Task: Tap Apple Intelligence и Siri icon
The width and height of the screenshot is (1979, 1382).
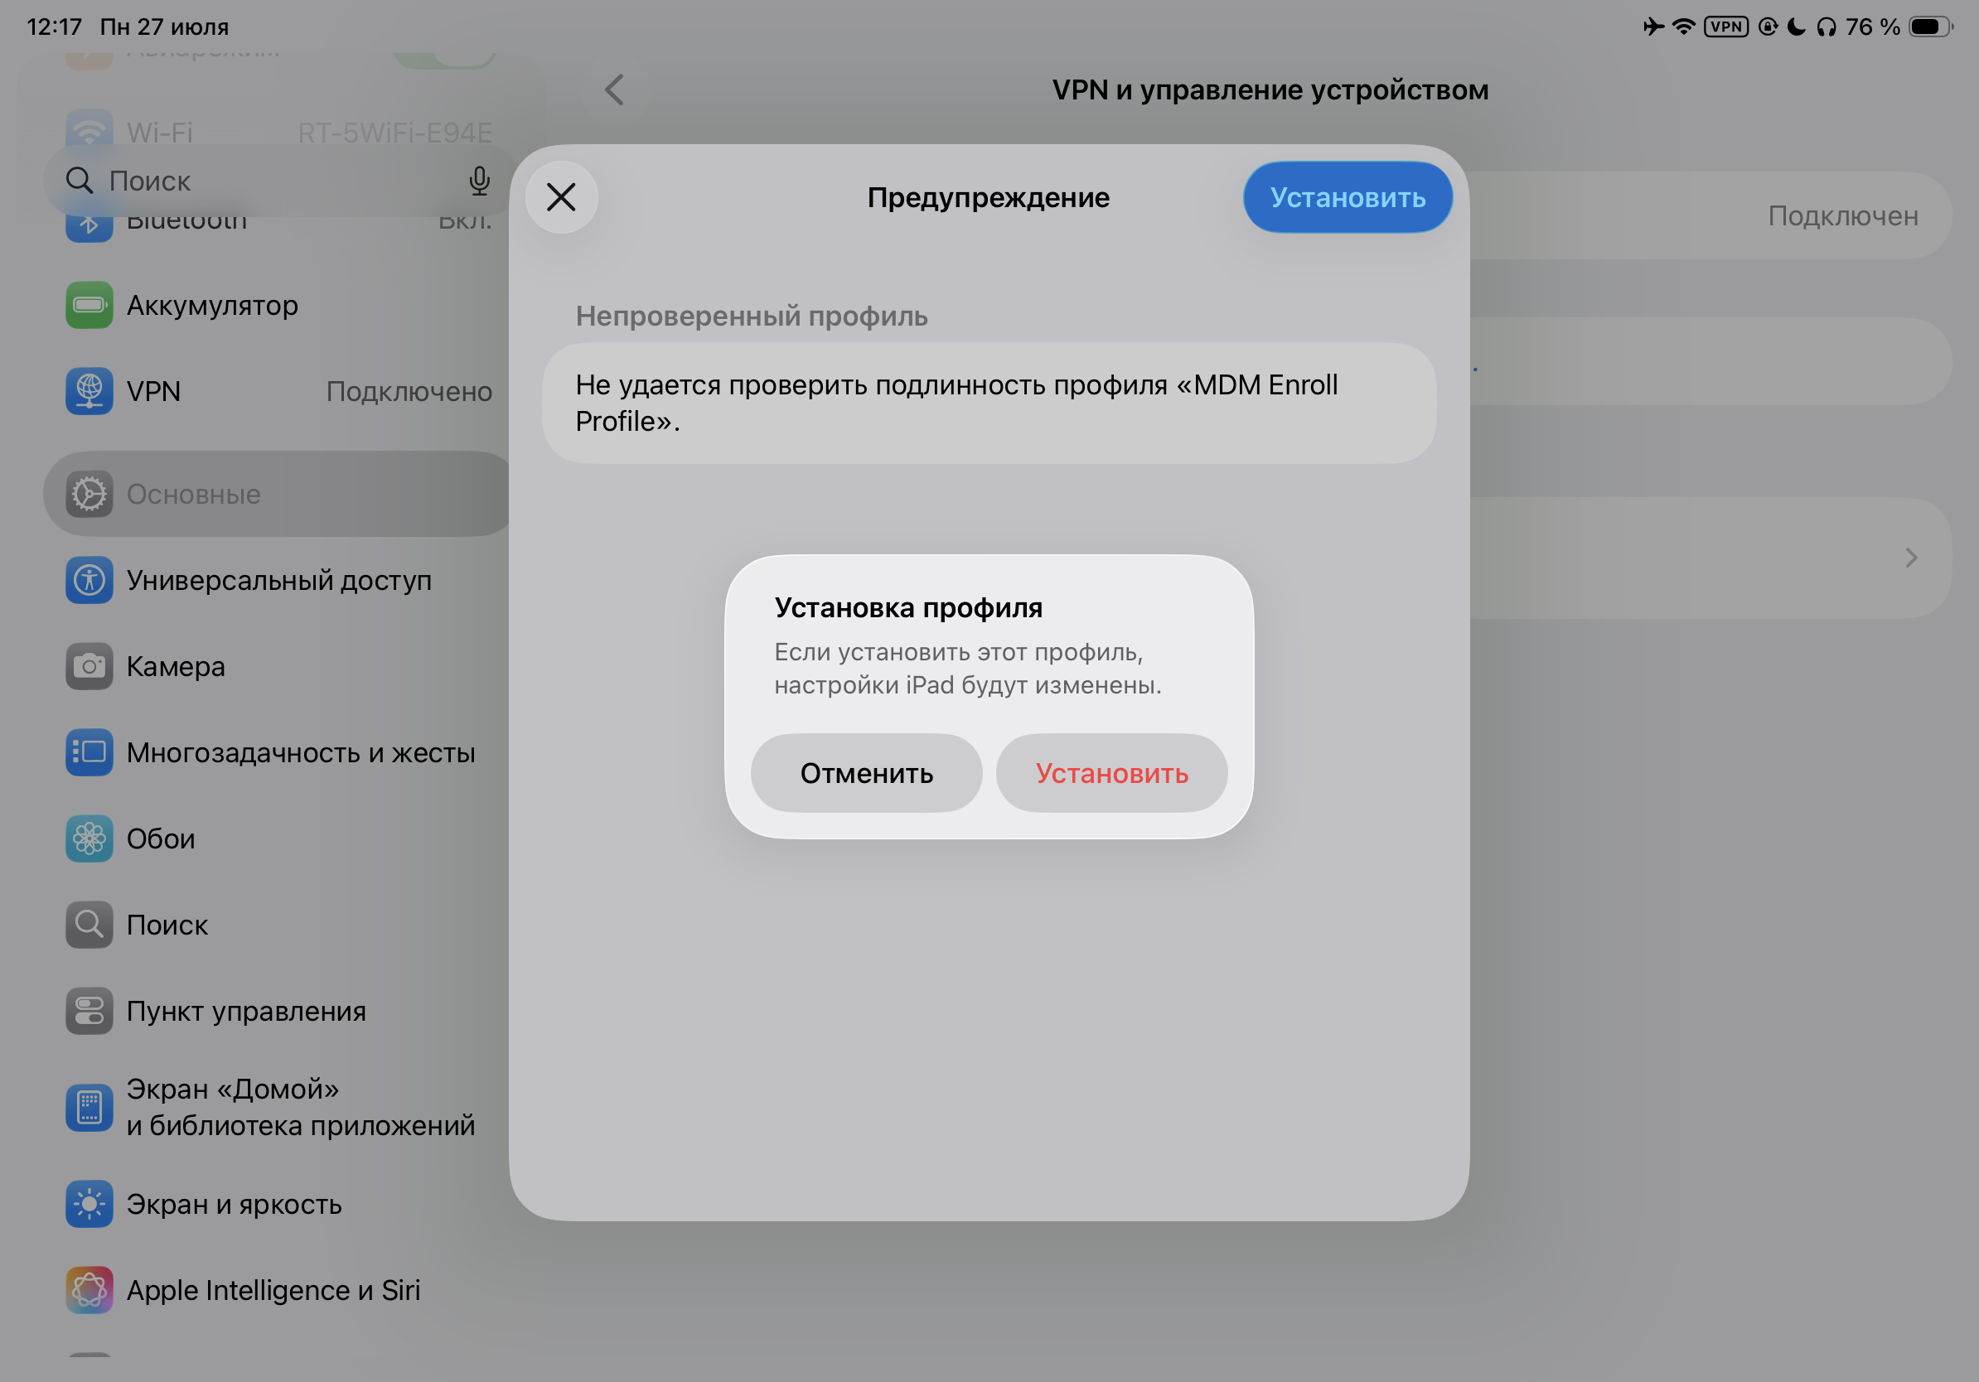Action: point(90,1291)
